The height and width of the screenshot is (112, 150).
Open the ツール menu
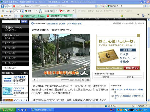(x=119, y=11)
